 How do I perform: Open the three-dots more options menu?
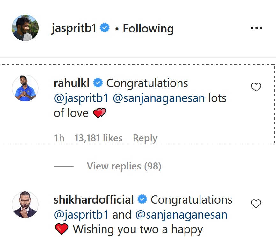[x=256, y=28]
